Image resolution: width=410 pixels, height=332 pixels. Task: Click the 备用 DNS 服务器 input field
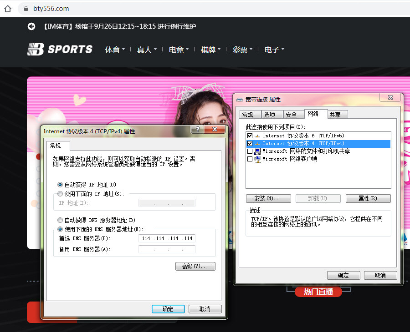167,250
